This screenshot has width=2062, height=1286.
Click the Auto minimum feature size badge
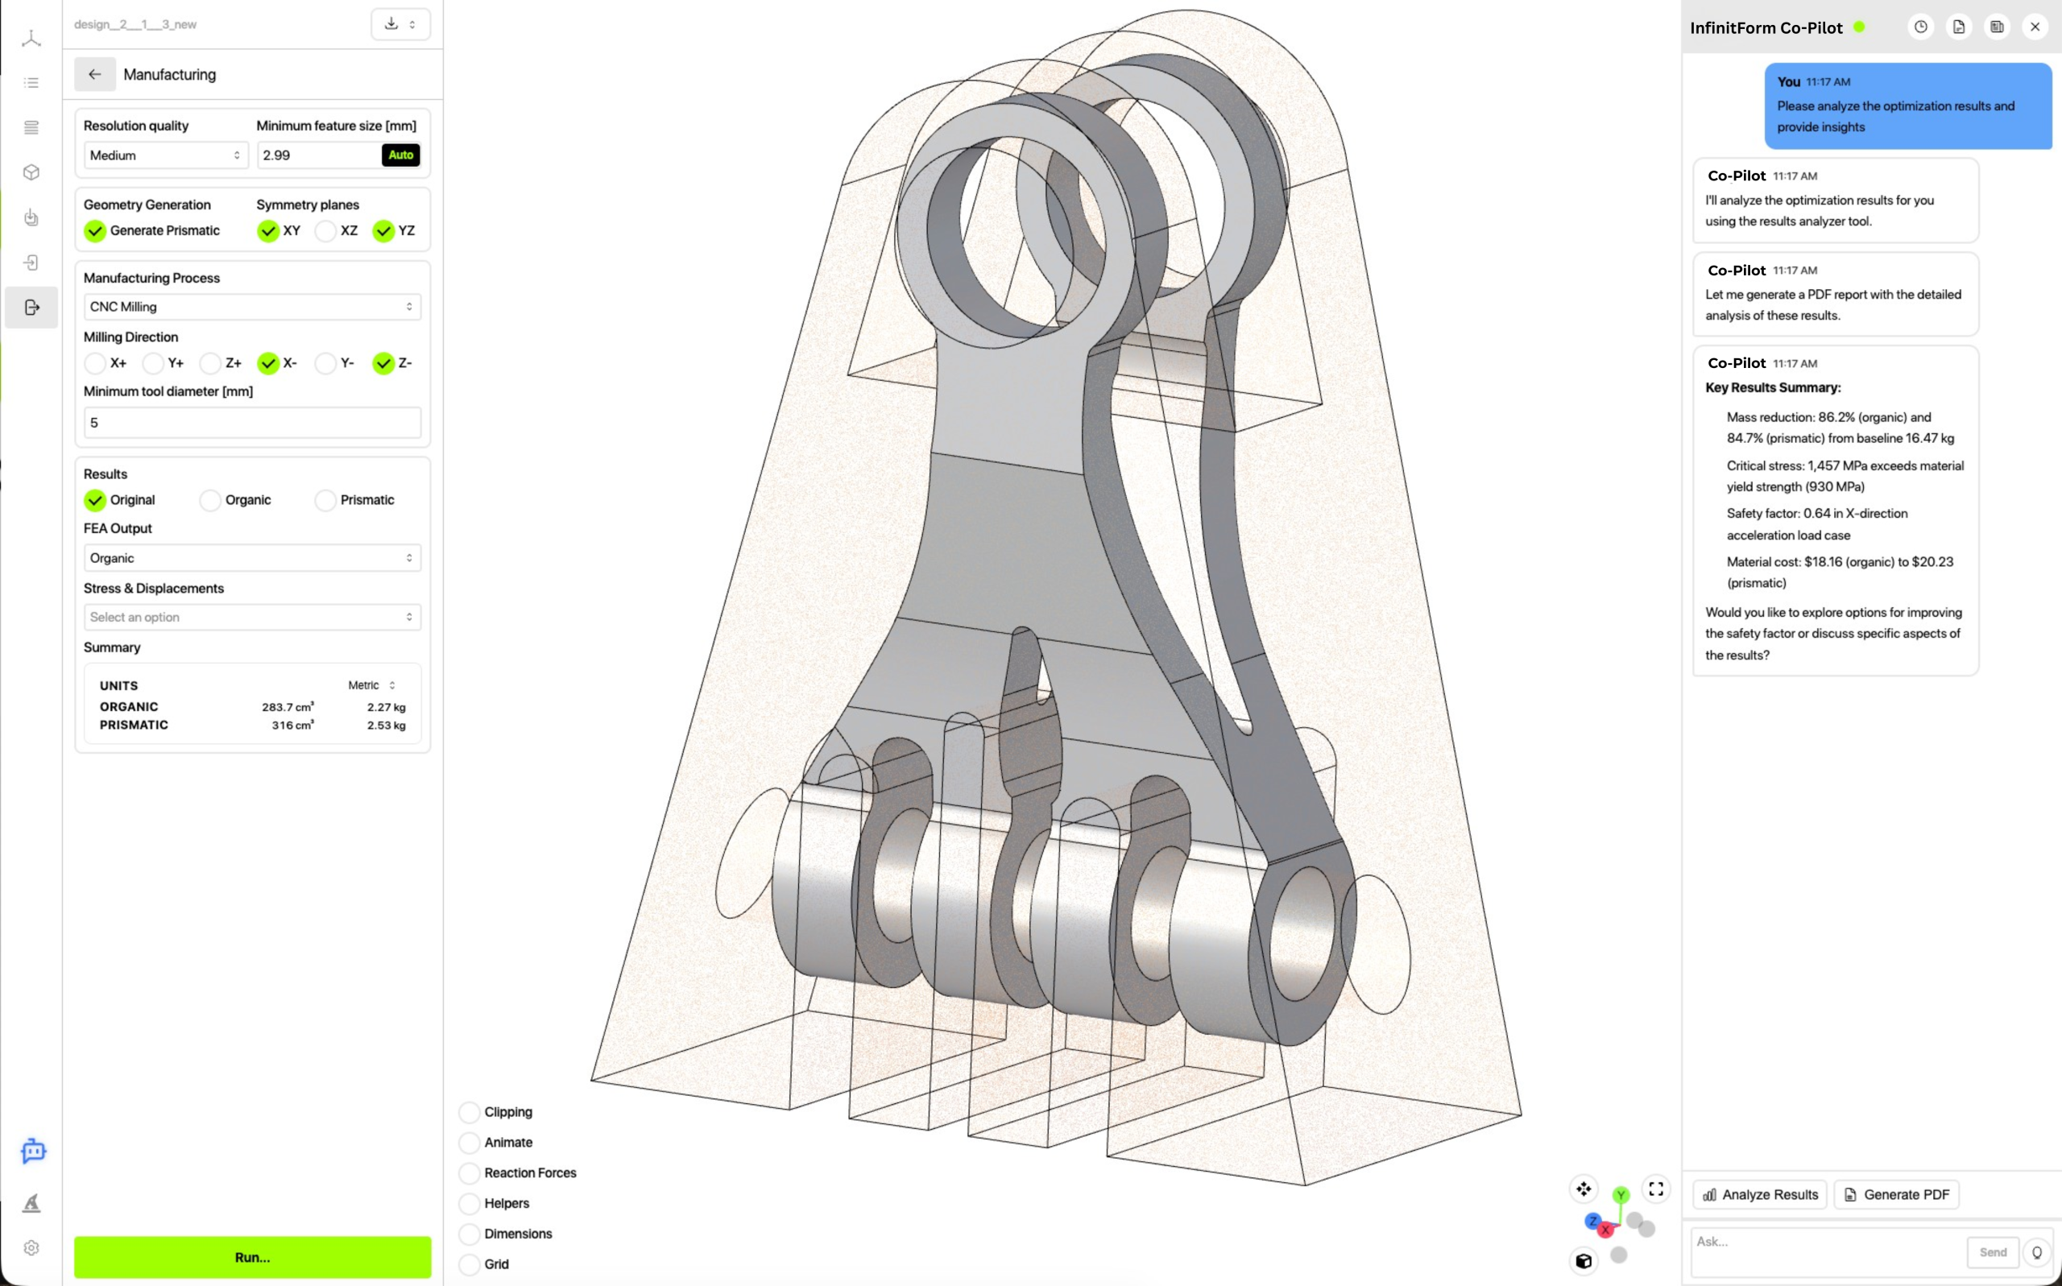(x=400, y=155)
